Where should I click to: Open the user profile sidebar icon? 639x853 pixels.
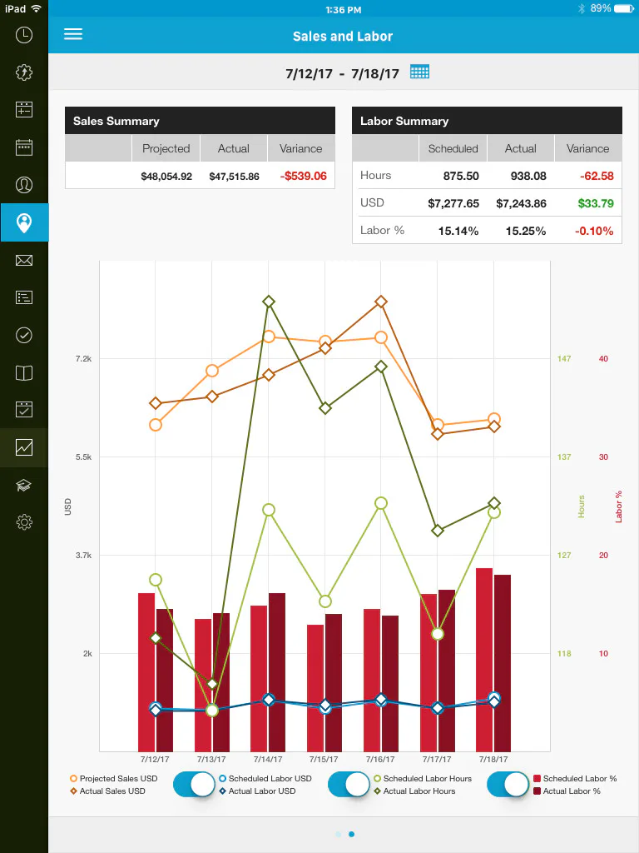[24, 185]
